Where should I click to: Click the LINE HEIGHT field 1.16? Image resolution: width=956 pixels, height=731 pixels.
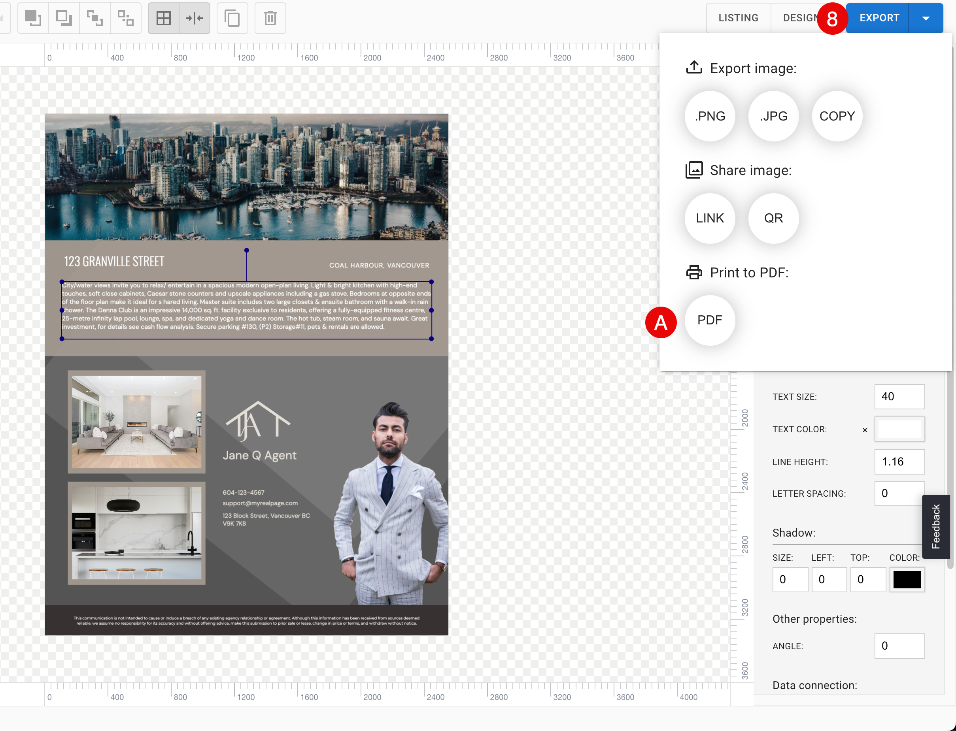[899, 462]
